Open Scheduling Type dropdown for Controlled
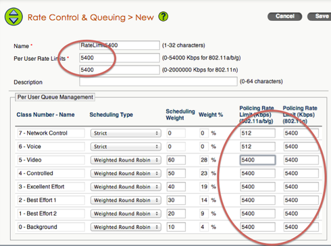Viewport: 331px width, 246px height. pyautogui.click(x=126, y=174)
